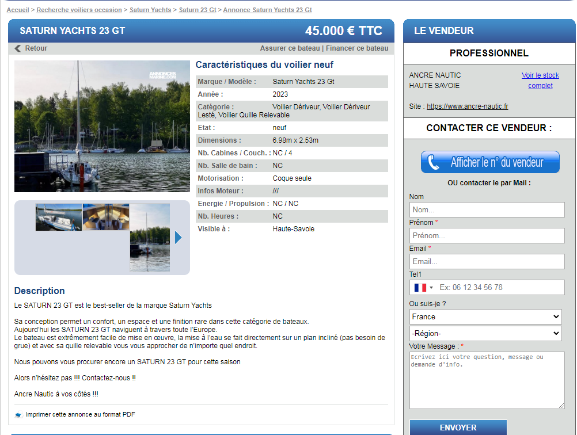The image size is (577, 435).
Task: Submit the form with ENVOYER button
Action: point(458,428)
